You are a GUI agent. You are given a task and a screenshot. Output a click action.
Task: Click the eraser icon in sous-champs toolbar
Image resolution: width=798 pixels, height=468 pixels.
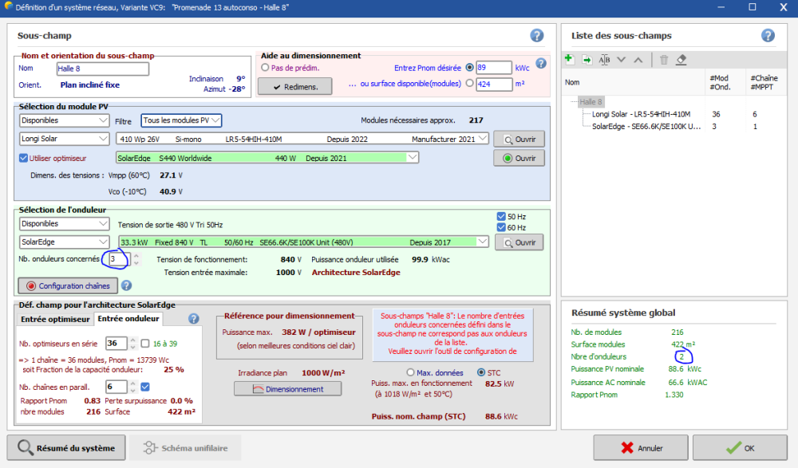pyautogui.click(x=681, y=60)
